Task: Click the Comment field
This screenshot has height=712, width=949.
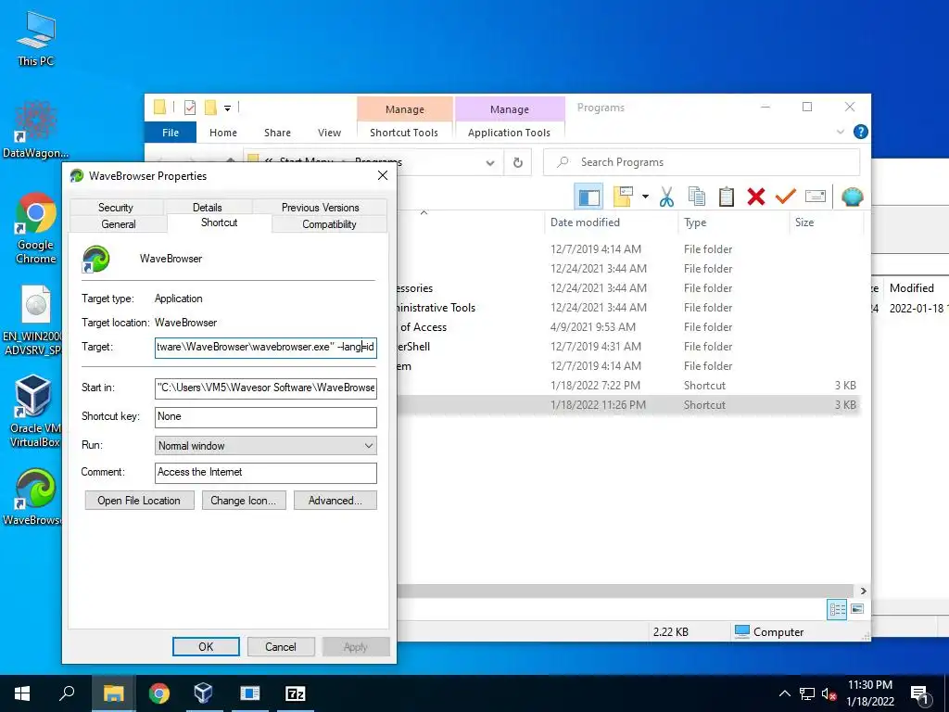Action: [266, 472]
